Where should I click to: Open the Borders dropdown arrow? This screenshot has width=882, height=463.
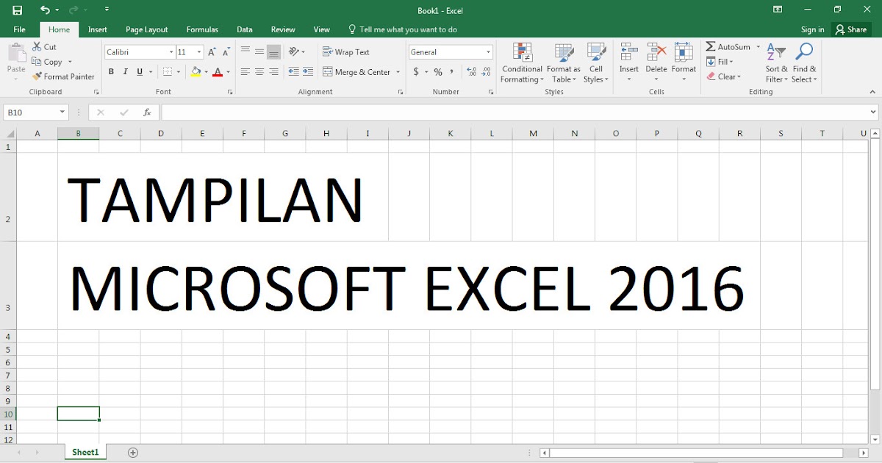(179, 72)
